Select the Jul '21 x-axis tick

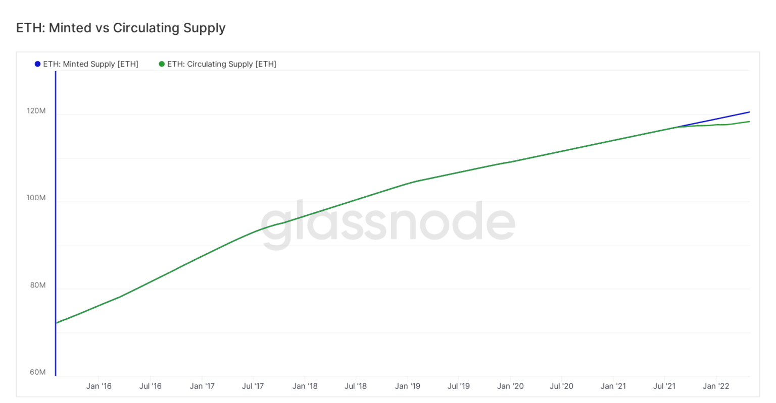(664, 386)
